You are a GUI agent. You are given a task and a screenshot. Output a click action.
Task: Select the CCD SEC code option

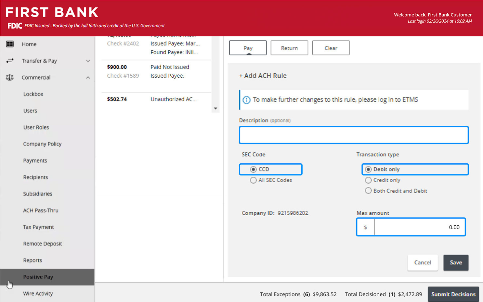coord(253,170)
